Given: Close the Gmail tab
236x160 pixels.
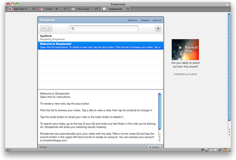Looking at the screenshot, I should 65,9.
